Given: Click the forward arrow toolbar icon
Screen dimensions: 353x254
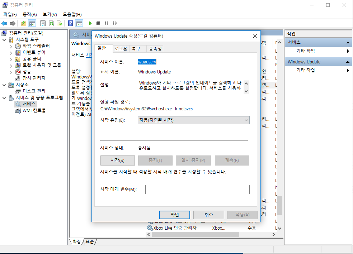Looking at the screenshot, I should click(x=13, y=23).
